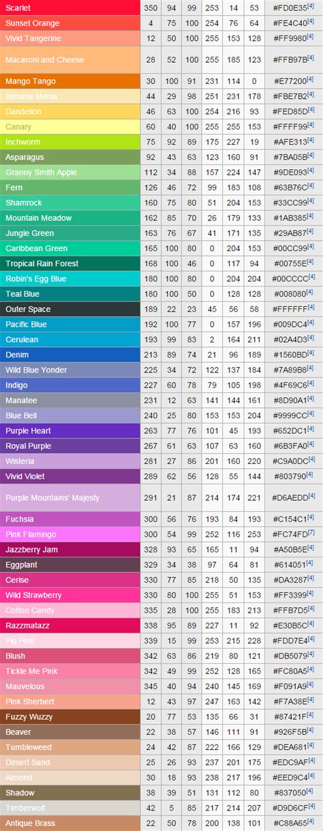Follow reference [4] in the Fern row

point(311,186)
